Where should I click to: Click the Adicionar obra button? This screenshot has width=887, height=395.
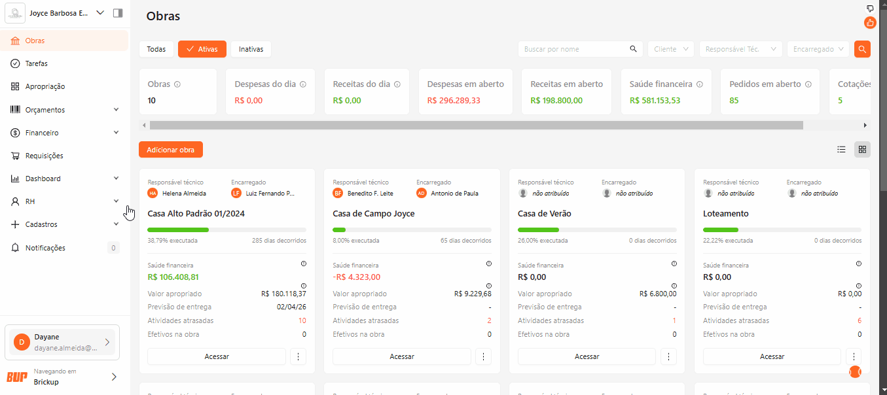coord(171,150)
